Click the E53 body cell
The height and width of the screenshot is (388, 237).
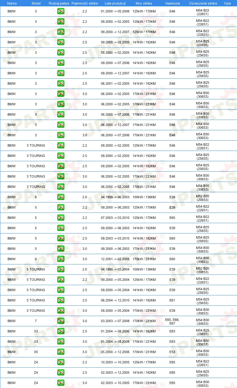click(x=172, y=352)
